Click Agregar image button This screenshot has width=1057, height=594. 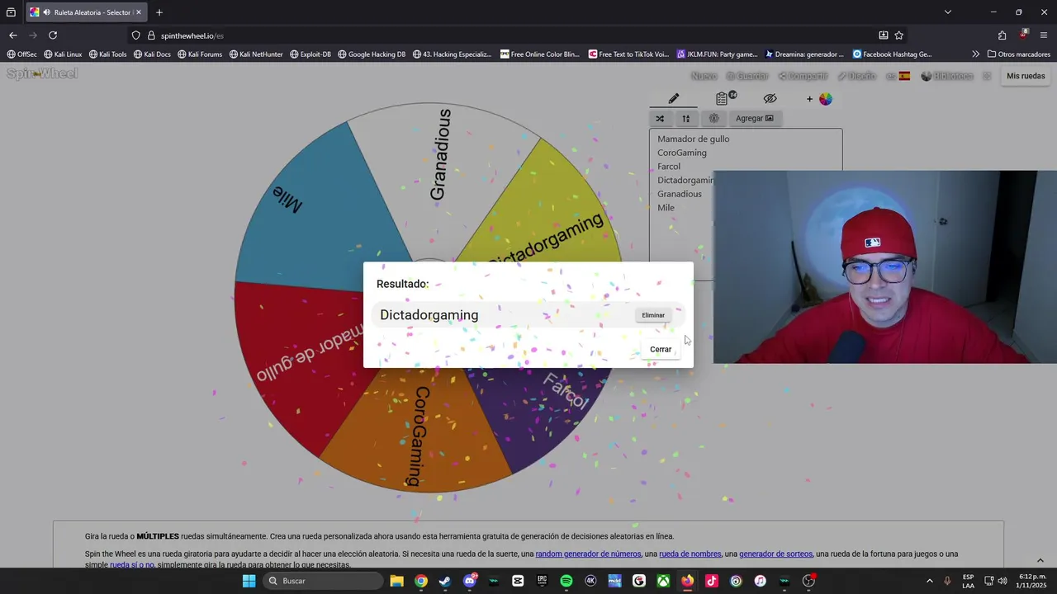coord(755,118)
